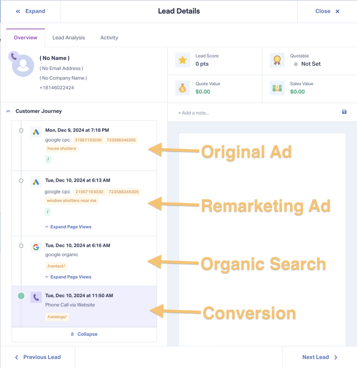Click the Lead Score star icon
The width and height of the screenshot is (357, 369).
click(x=182, y=60)
